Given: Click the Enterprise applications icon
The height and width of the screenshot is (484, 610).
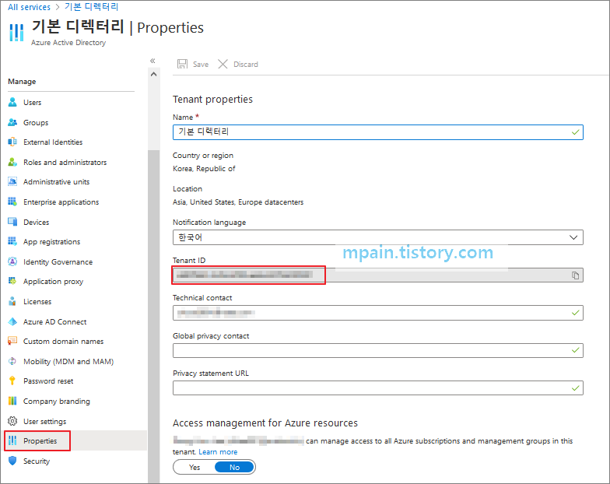Looking at the screenshot, I should (x=12, y=202).
